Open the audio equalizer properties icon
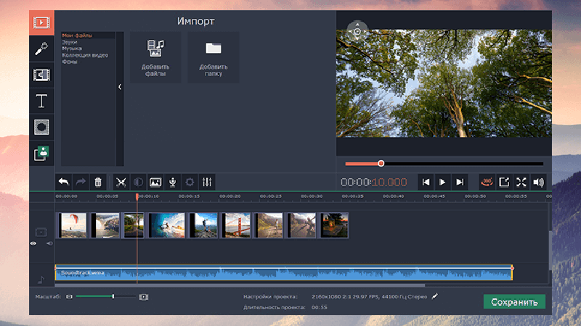The height and width of the screenshot is (326, 581). click(x=207, y=182)
